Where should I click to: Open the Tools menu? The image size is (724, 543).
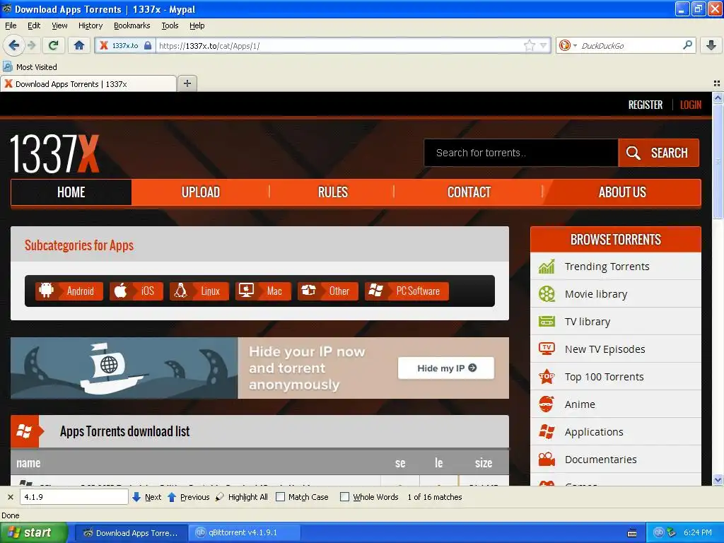click(x=170, y=25)
